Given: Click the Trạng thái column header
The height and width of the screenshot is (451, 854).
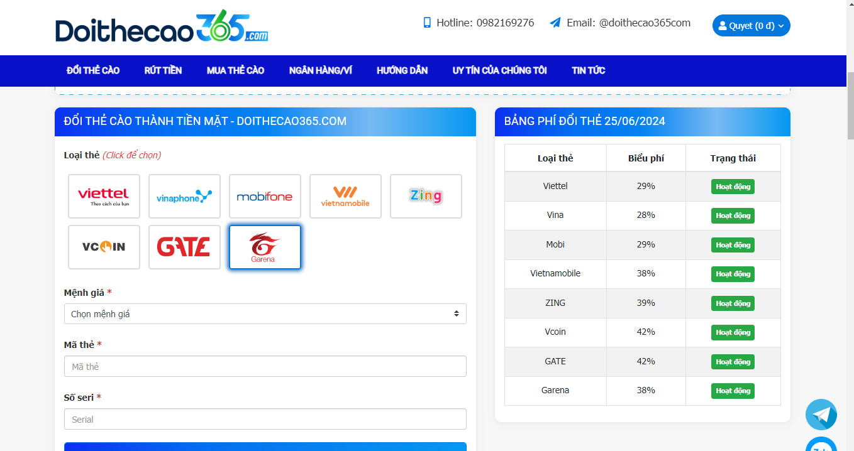Looking at the screenshot, I should (x=733, y=158).
